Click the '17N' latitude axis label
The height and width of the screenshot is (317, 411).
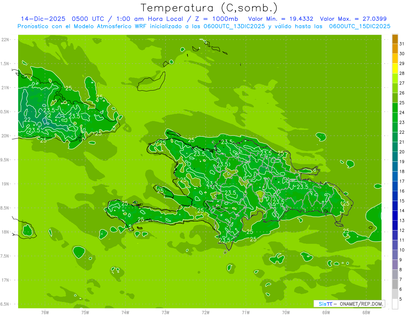click(5, 280)
